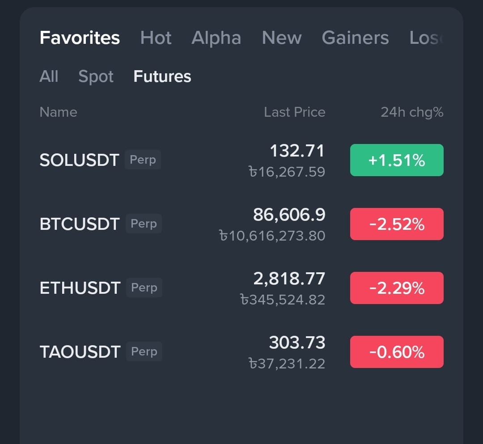Click the red -2.52% change badge

point(397,224)
